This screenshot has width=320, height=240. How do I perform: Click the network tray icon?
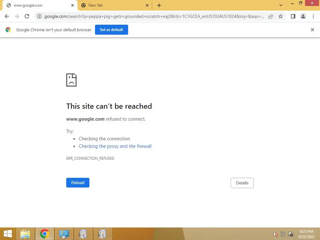283,234
